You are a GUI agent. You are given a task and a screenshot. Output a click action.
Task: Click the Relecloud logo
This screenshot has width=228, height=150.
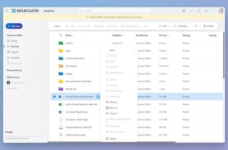[x=25, y=11]
